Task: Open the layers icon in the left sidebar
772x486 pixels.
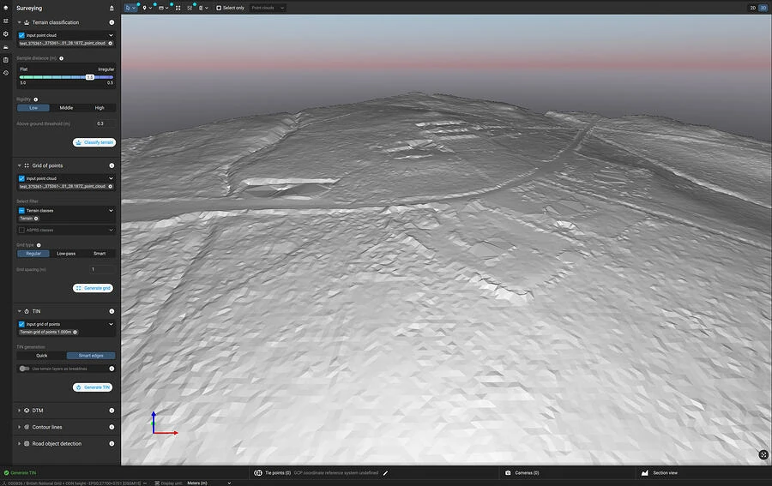Action: tap(6, 8)
